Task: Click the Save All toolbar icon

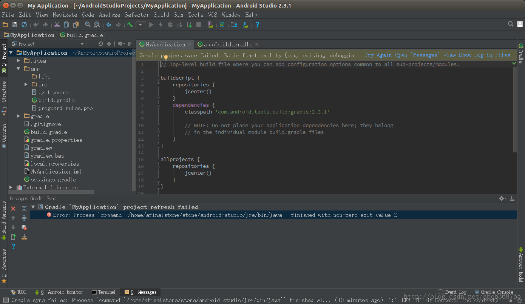Action: coord(15,25)
